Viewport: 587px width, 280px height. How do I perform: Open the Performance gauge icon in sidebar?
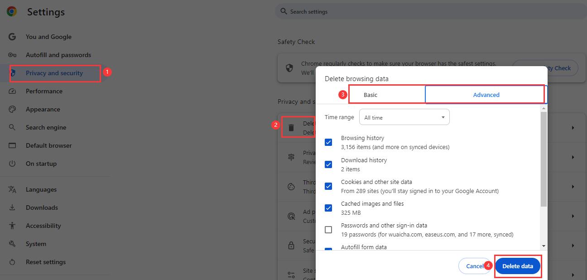(x=12, y=91)
